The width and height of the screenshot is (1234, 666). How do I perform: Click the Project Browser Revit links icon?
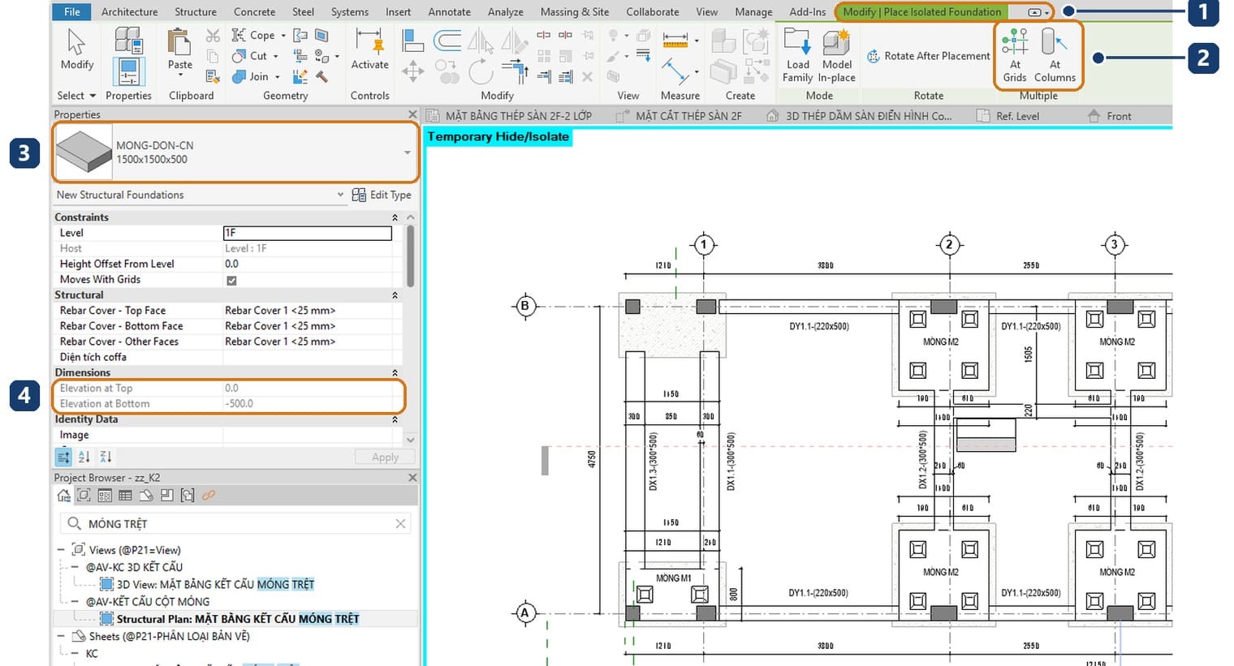[x=209, y=496]
